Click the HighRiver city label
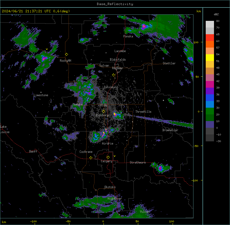 coord(115,199)
